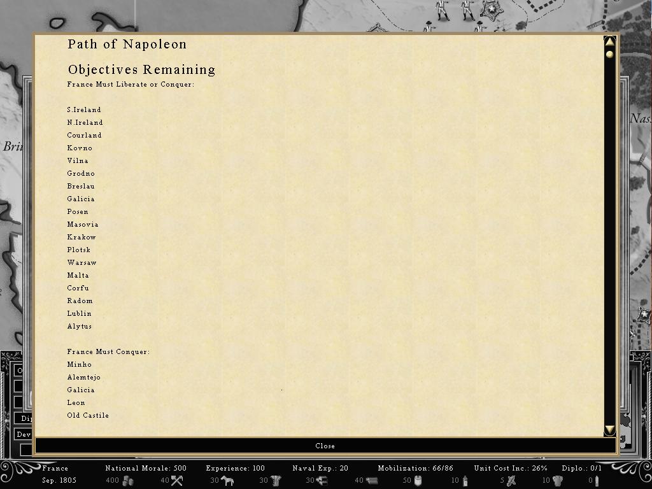Select Galicia under France Must Conquer list
The width and height of the screenshot is (652, 489).
[x=81, y=390]
